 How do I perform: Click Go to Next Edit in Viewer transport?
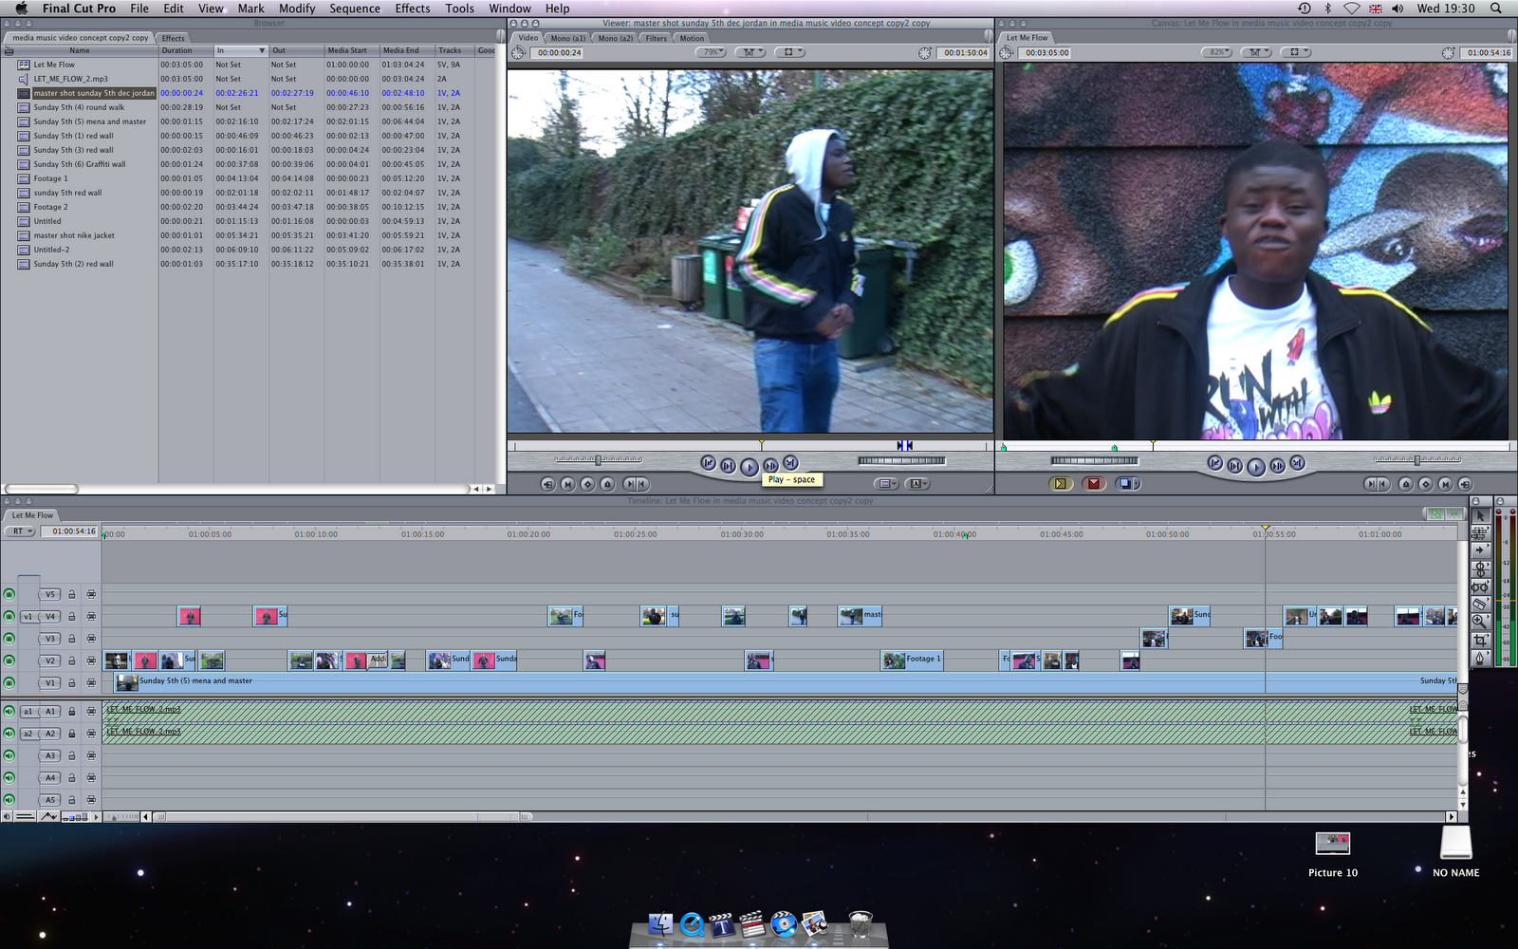[x=790, y=463]
